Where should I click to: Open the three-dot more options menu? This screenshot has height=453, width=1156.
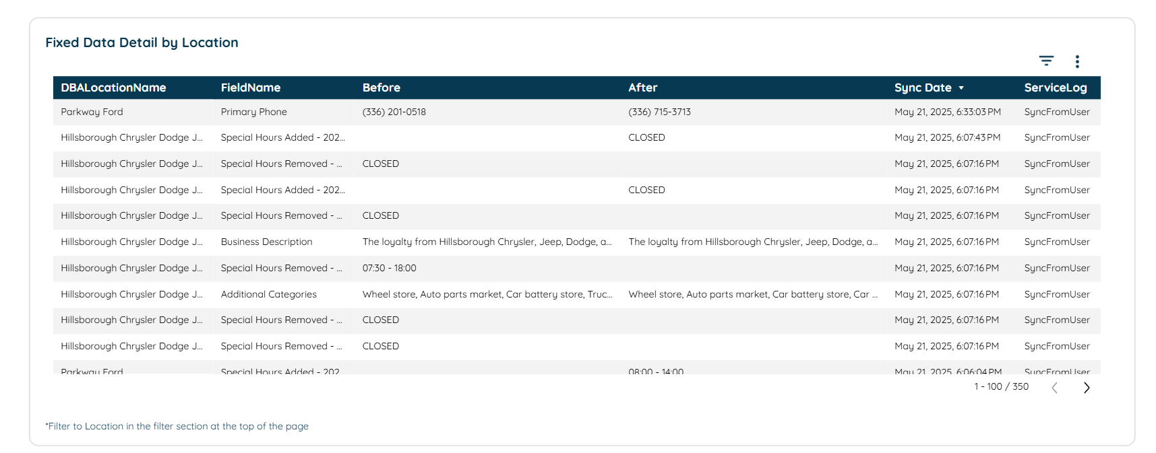[x=1077, y=61]
